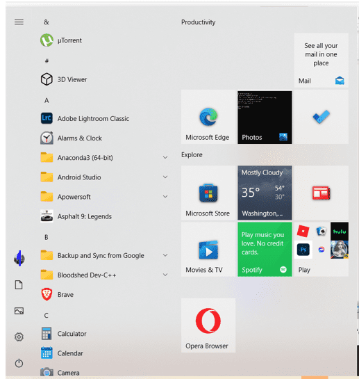
Task: Open the Brave browser entry
Action: [x=104, y=294]
